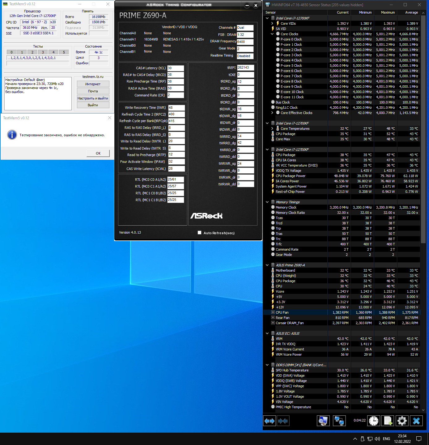The height and width of the screenshot is (445, 429).
Task: Click the CAS# Latency (tCL) value field
Action: pos(176,68)
